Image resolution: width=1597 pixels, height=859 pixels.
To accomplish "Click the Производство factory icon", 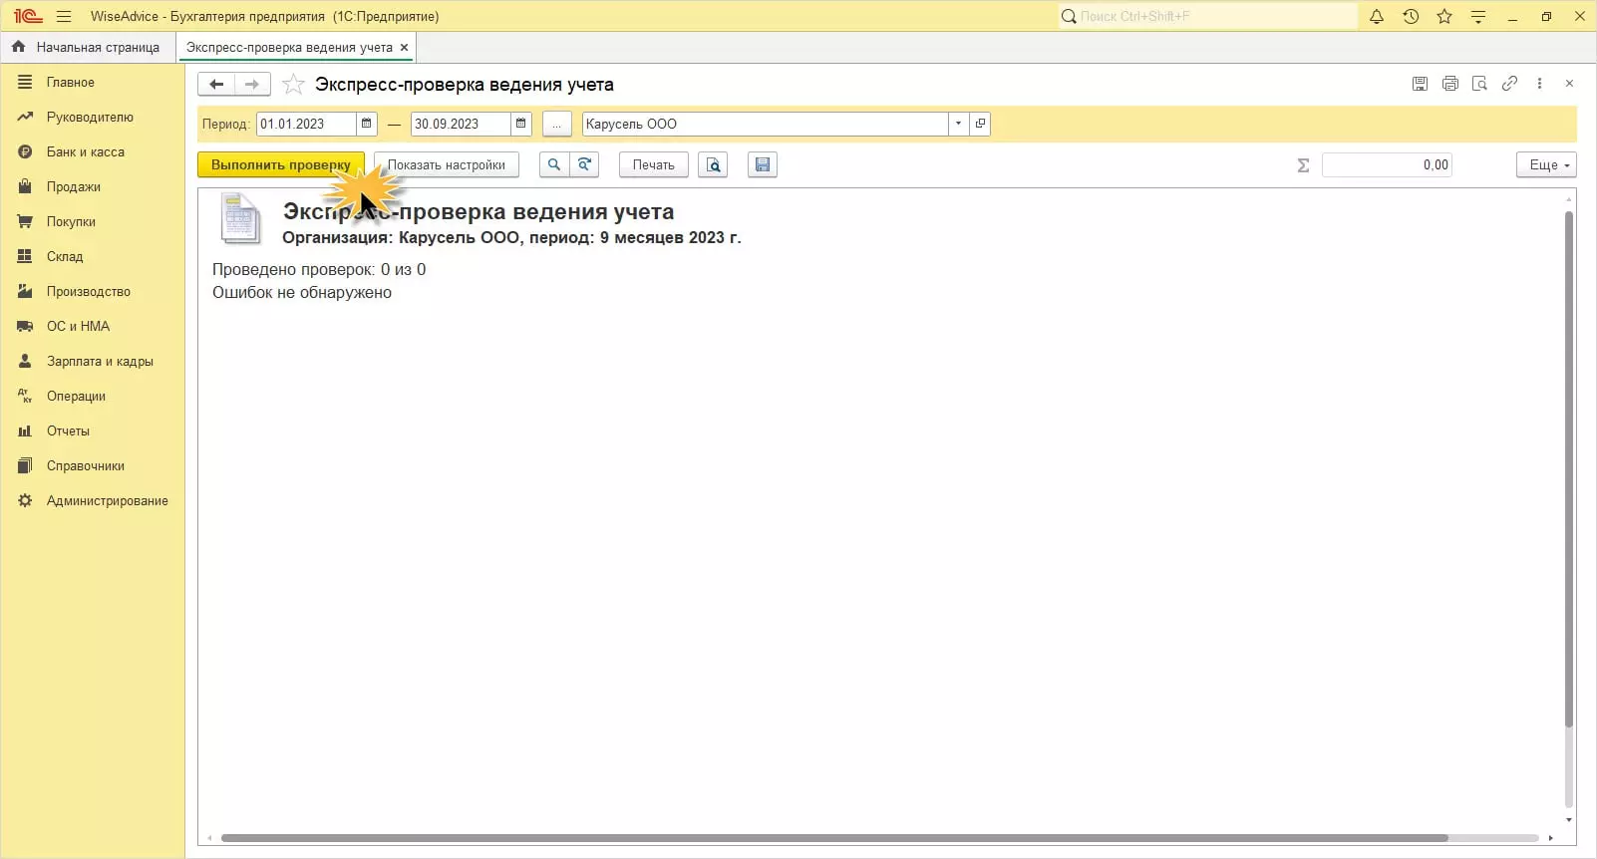I will click(x=25, y=291).
